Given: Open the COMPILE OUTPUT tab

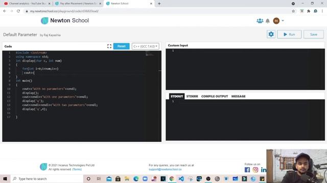Looking at the screenshot, I should (215, 96).
